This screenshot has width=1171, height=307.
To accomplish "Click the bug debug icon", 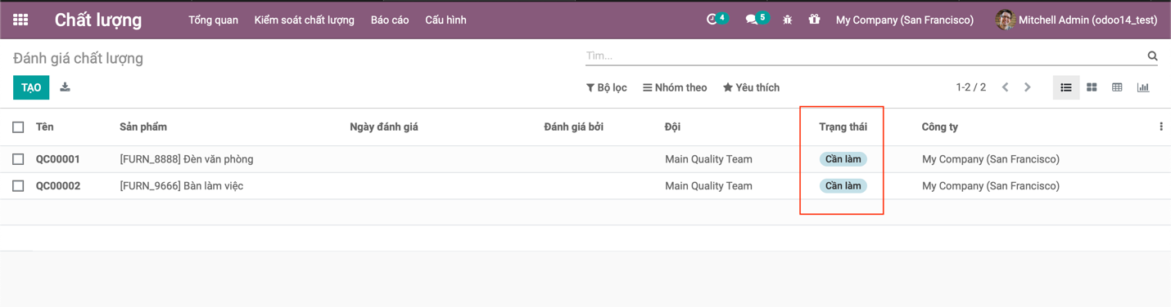I will click(787, 20).
